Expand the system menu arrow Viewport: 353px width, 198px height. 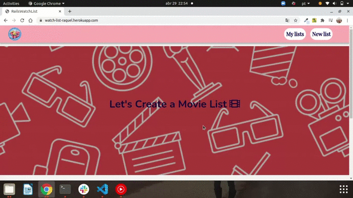(x=348, y=4)
